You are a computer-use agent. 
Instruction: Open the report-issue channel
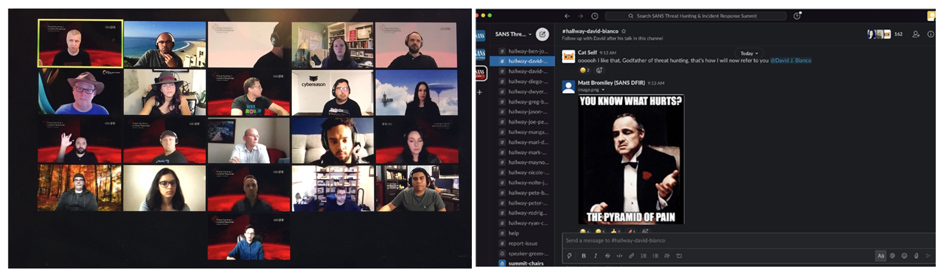pyautogui.click(x=524, y=243)
